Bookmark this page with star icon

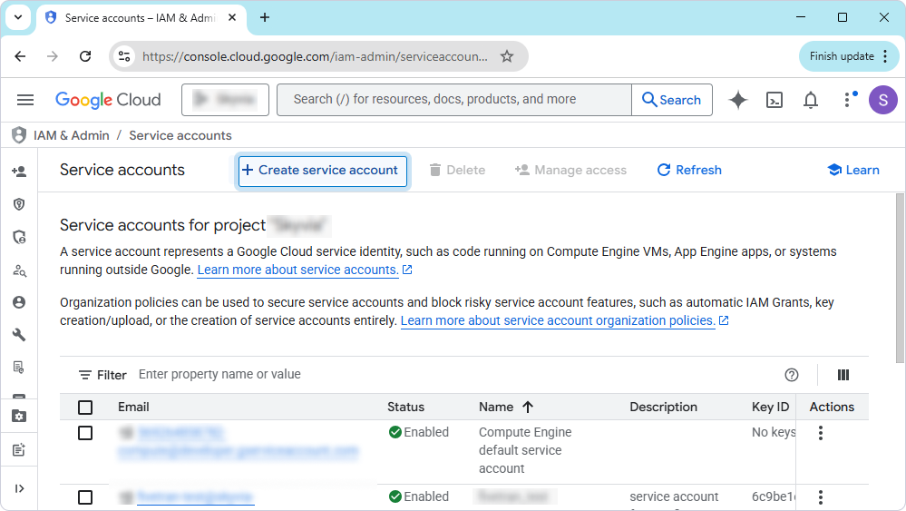507,56
